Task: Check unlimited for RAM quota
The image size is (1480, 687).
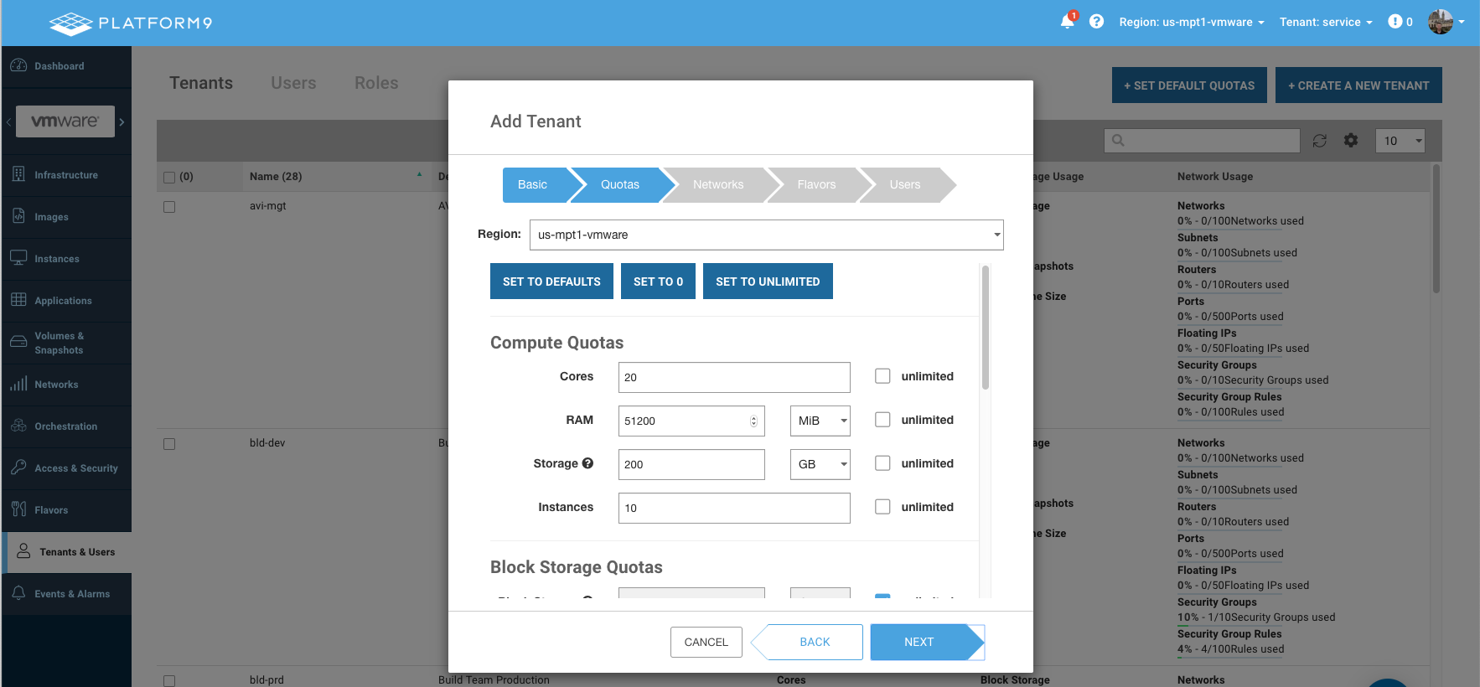Action: [882, 420]
